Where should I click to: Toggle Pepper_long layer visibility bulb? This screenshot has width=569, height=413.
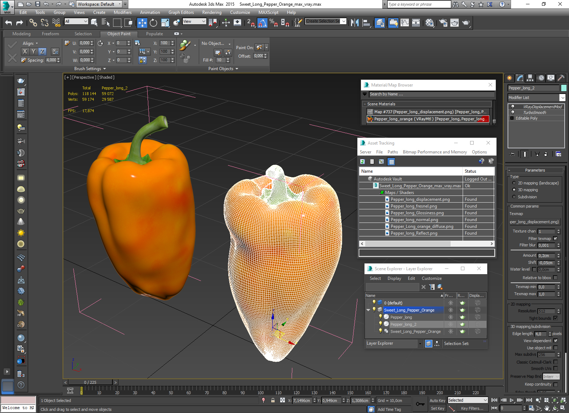point(380,317)
